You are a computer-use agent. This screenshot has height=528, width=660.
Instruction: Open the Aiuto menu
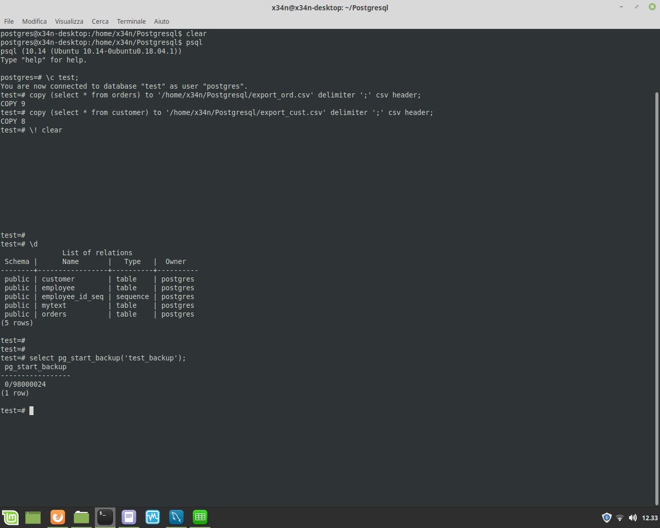click(162, 21)
